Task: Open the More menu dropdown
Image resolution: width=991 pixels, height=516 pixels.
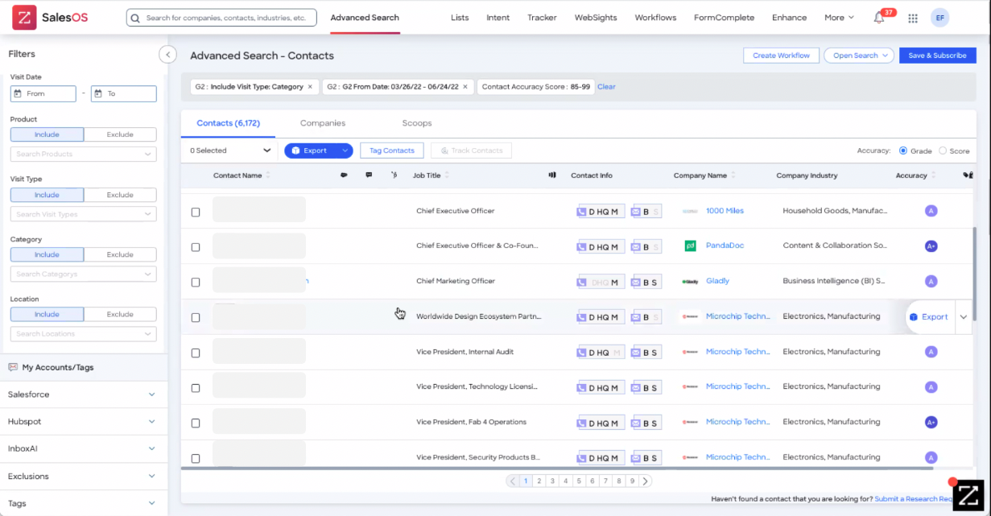Action: click(x=839, y=18)
